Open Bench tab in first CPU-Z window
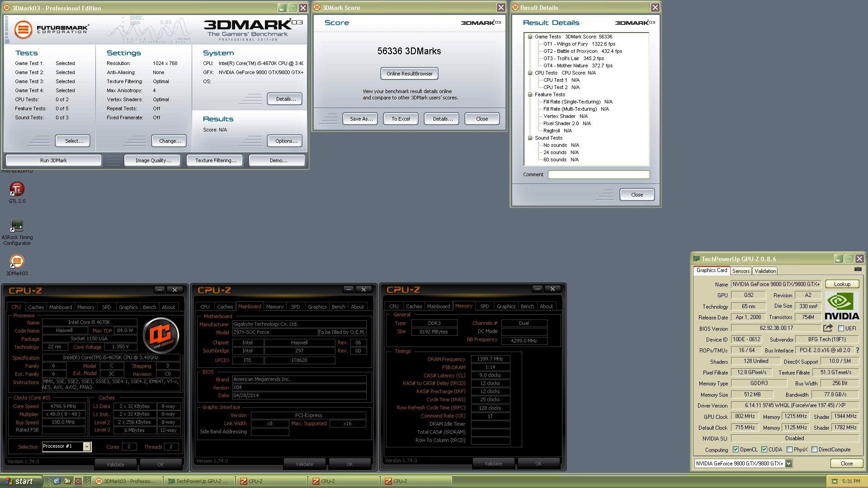Viewport: 868px width, 488px height. [x=149, y=307]
